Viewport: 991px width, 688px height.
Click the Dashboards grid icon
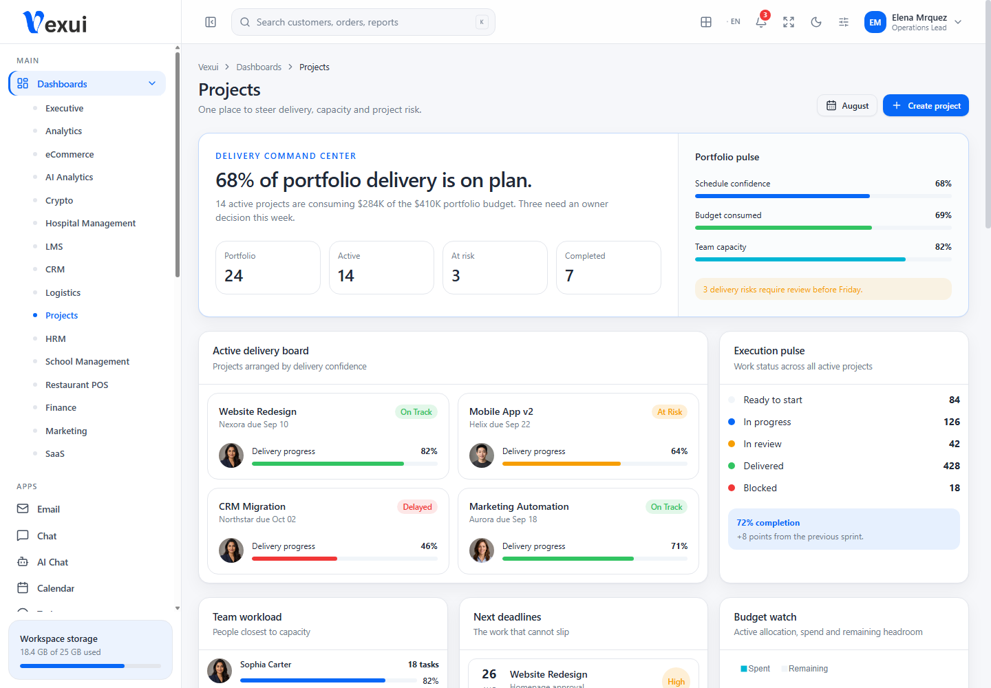pyautogui.click(x=23, y=83)
